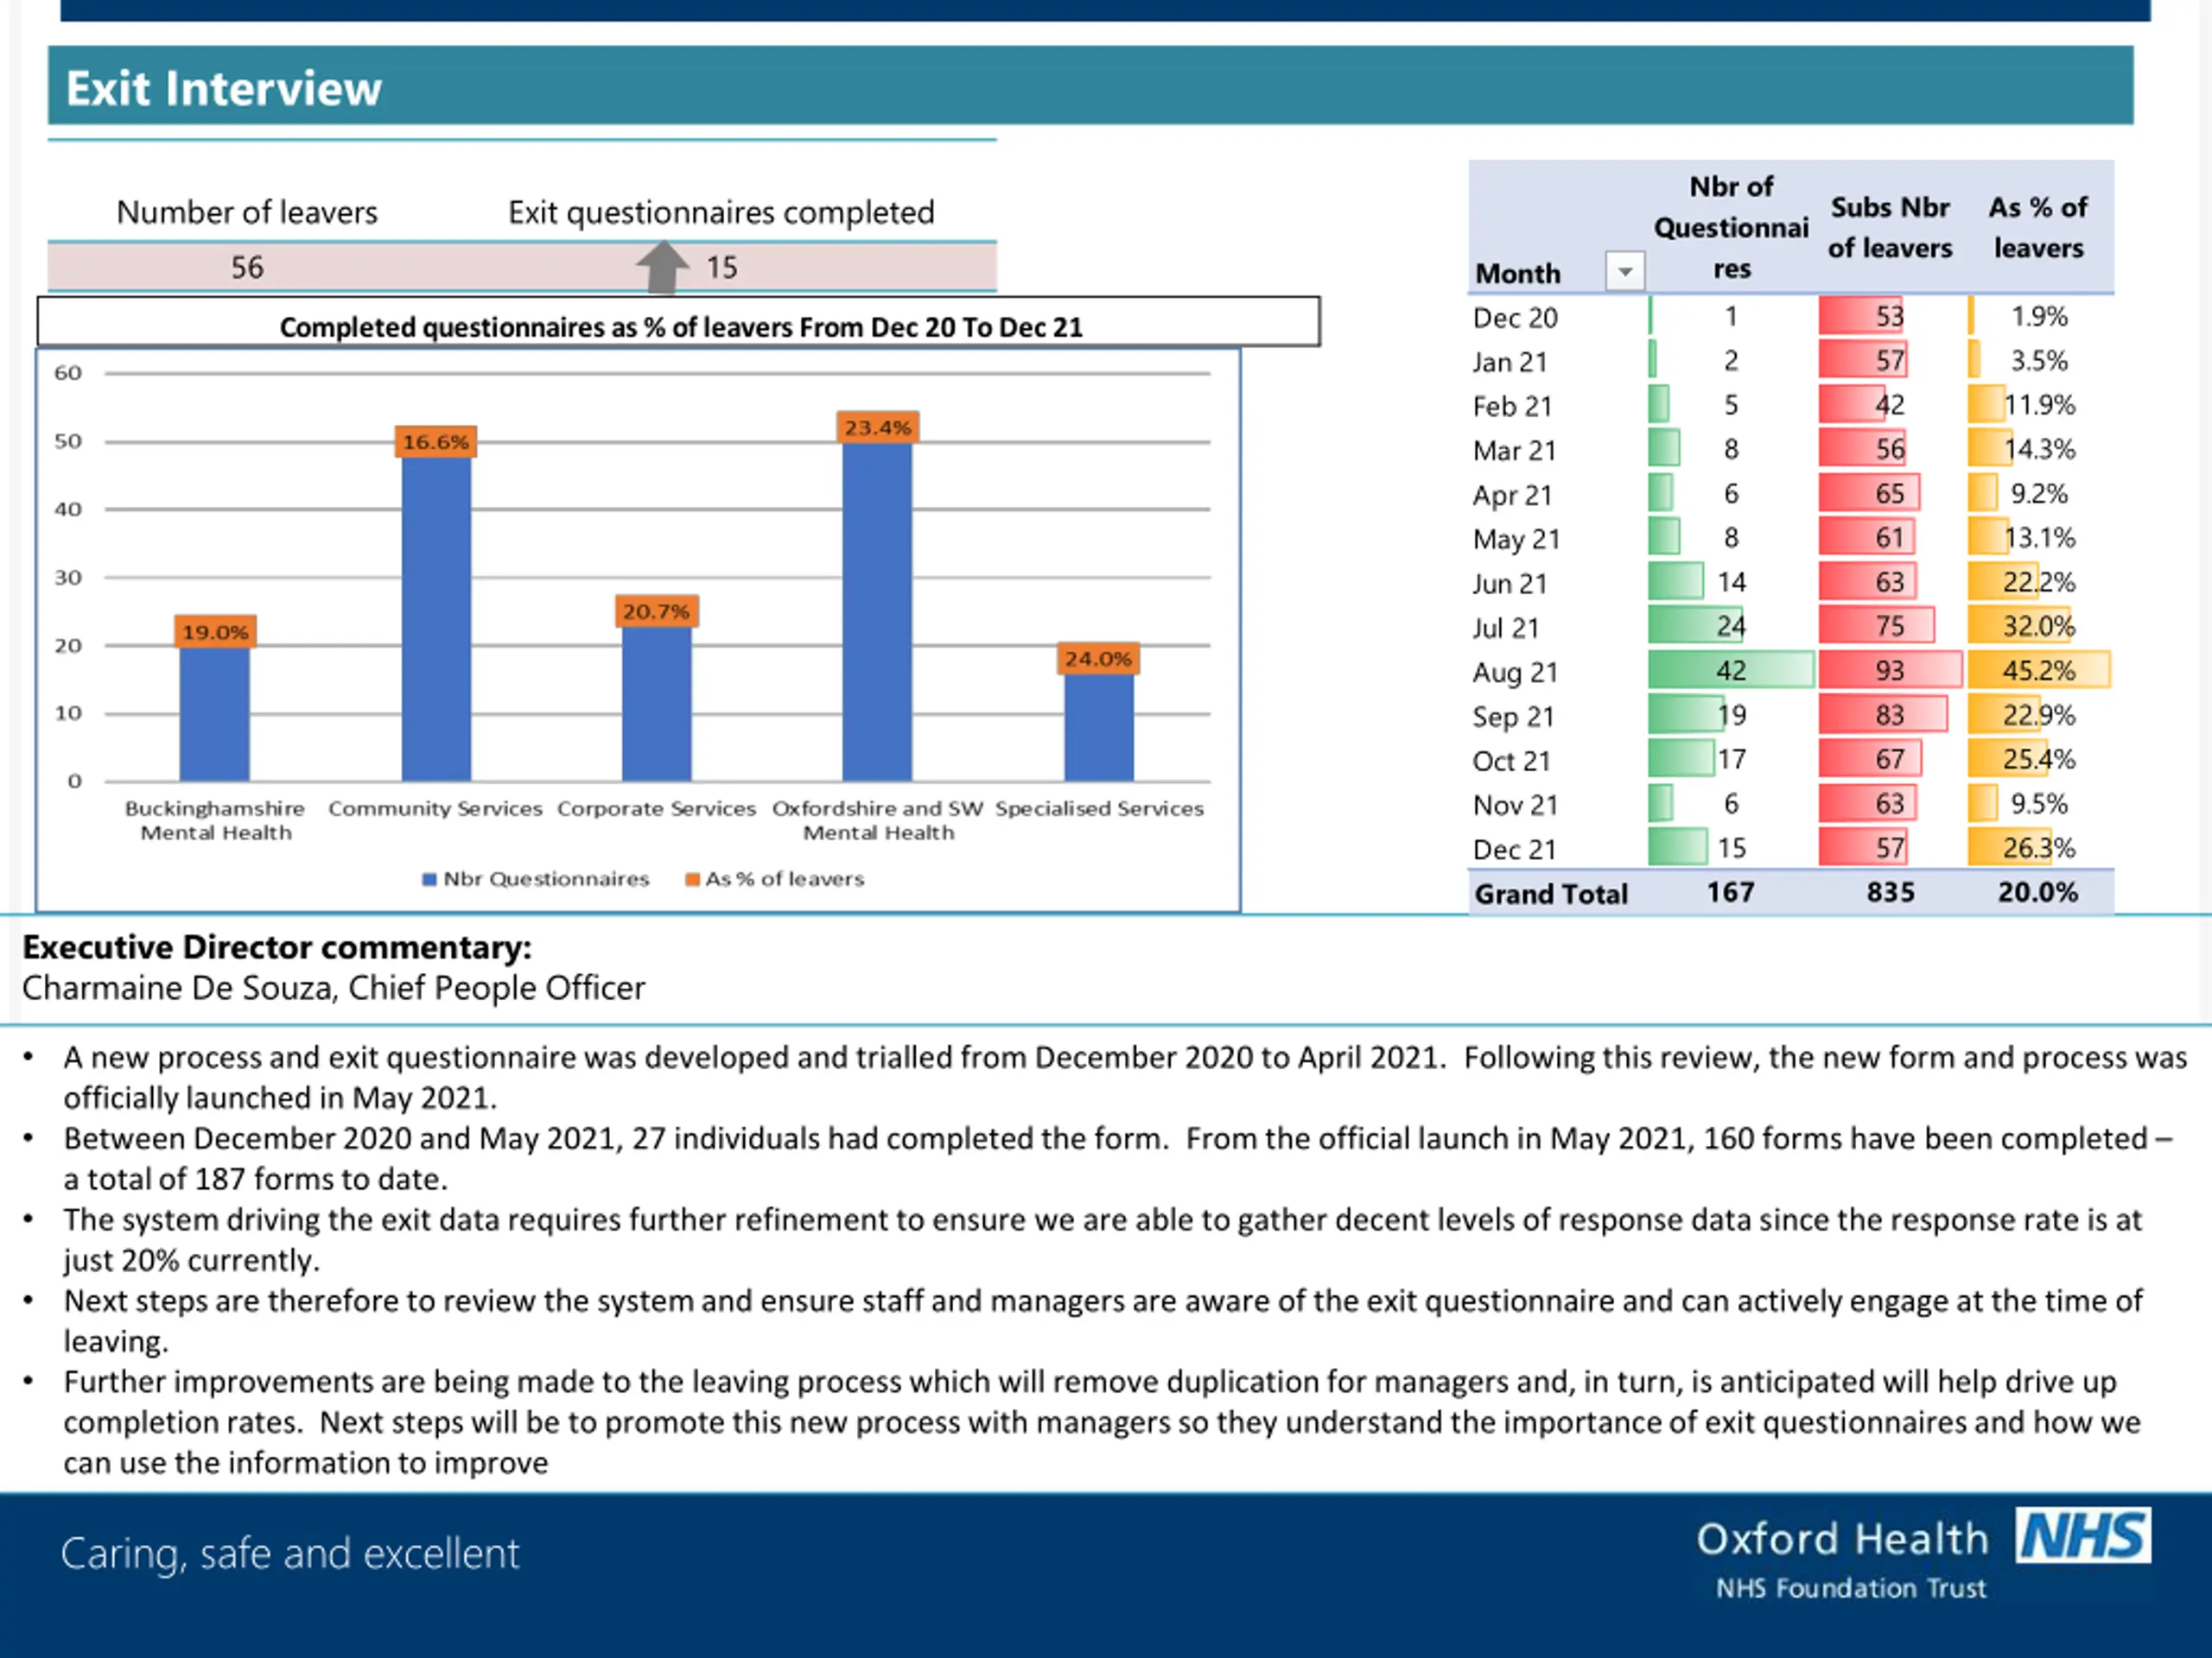The width and height of the screenshot is (2212, 1658).
Task: Click the Grand Total leavers 835
Action: click(1890, 891)
